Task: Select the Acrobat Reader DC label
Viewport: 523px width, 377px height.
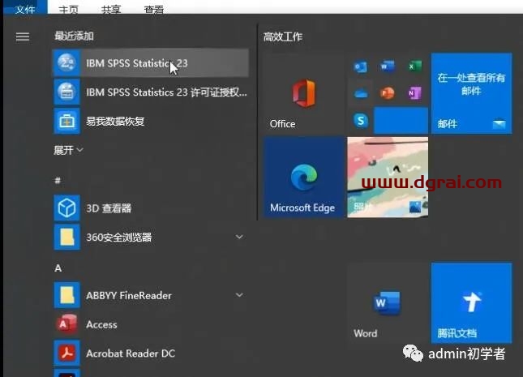Action: coord(131,353)
